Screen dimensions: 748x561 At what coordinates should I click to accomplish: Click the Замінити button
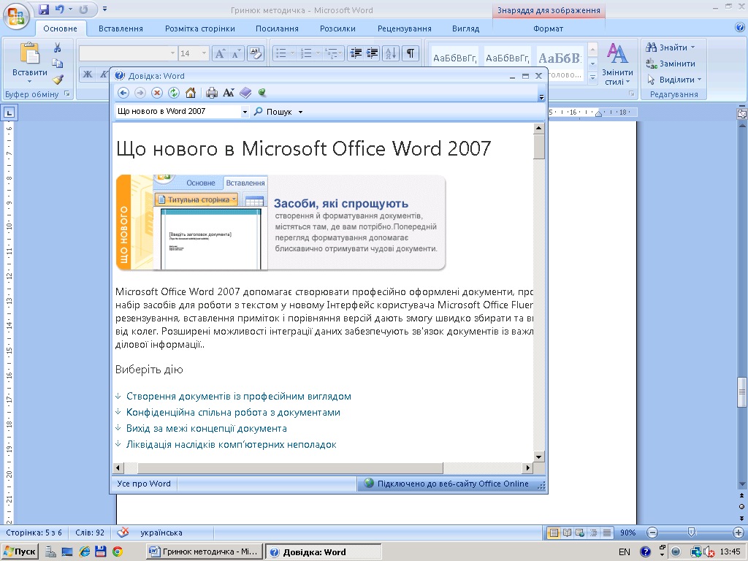tap(671, 64)
